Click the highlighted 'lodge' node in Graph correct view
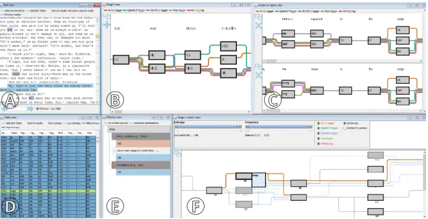 click(x=259, y=180)
